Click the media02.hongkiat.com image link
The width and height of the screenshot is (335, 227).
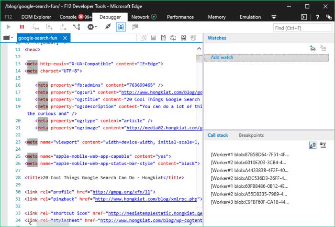[164, 128]
